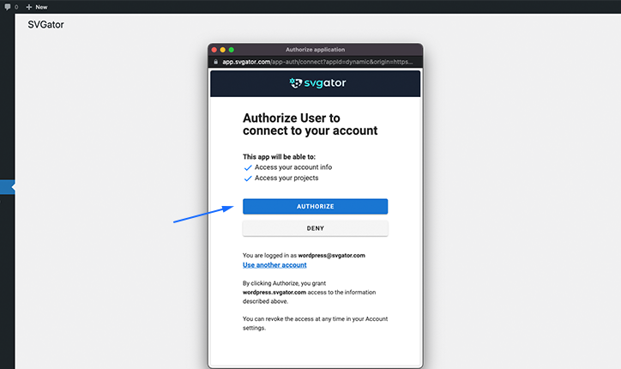Click the checkmark beside Access your projects
Viewport: 621px width, 369px height.
(248, 178)
